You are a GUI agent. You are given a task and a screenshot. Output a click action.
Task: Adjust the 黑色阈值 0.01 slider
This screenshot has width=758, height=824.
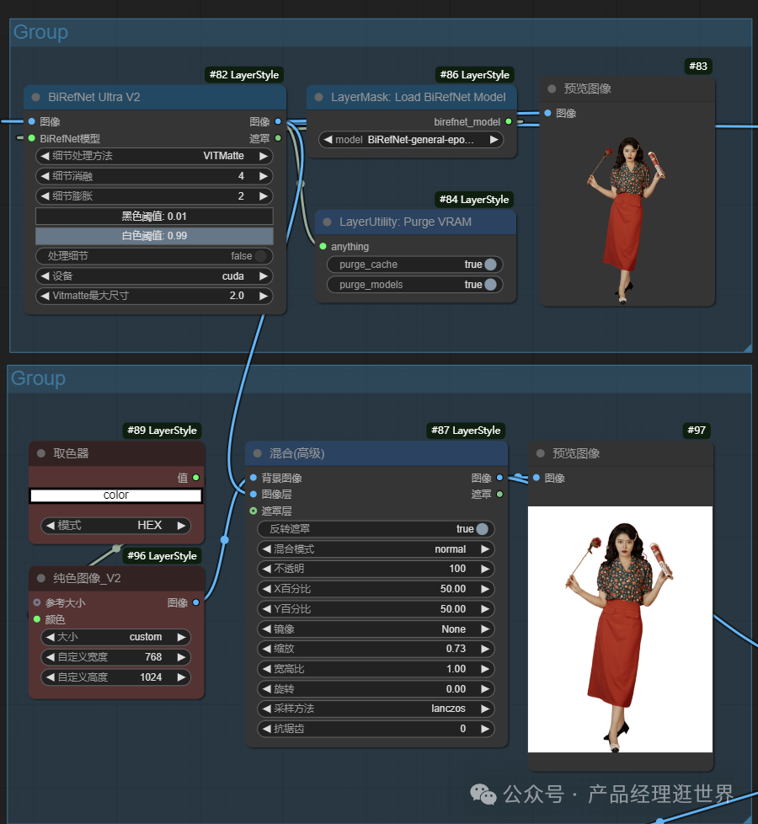tap(154, 216)
